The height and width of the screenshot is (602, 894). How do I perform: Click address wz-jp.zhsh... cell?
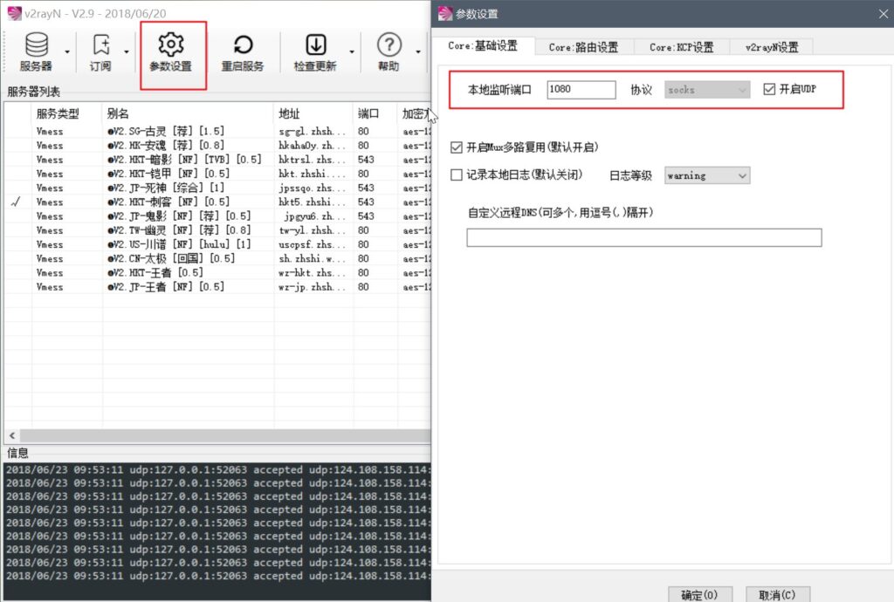click(x=312, y=286)
